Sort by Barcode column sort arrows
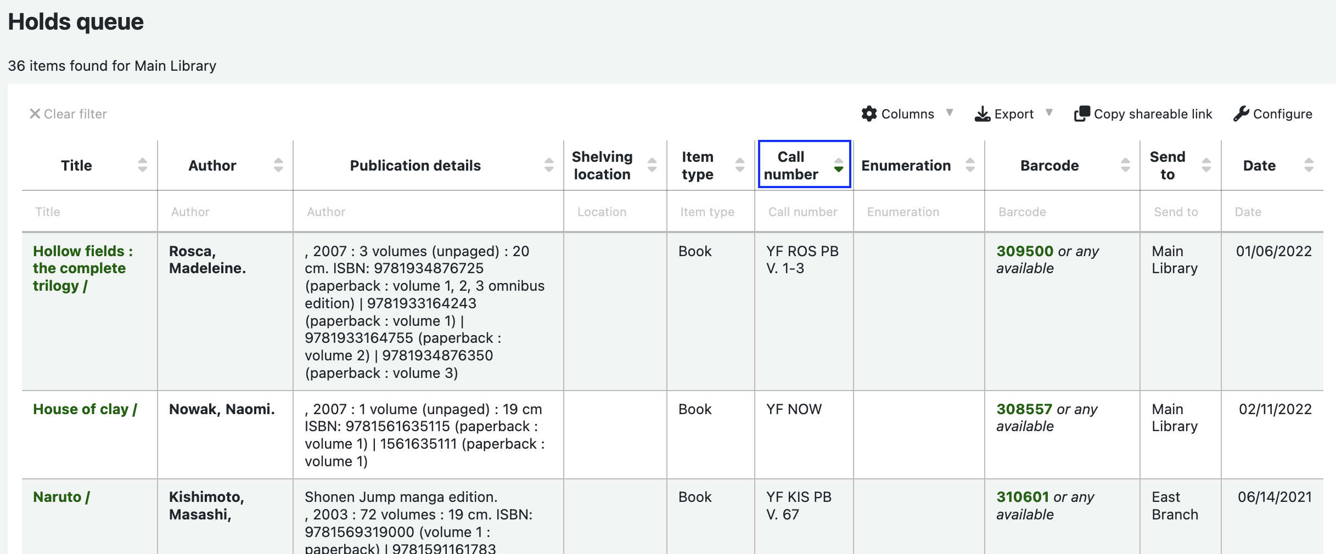 [1125, 165]
